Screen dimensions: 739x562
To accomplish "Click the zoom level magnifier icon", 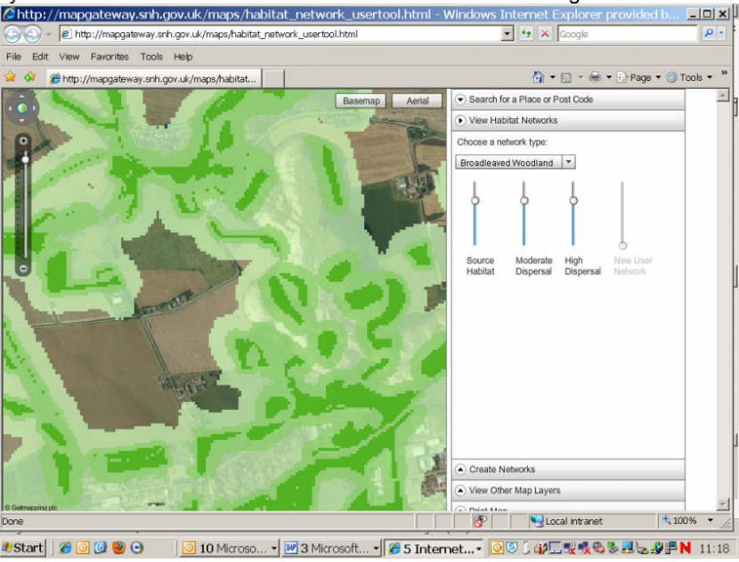I will (x=666, y=520).
